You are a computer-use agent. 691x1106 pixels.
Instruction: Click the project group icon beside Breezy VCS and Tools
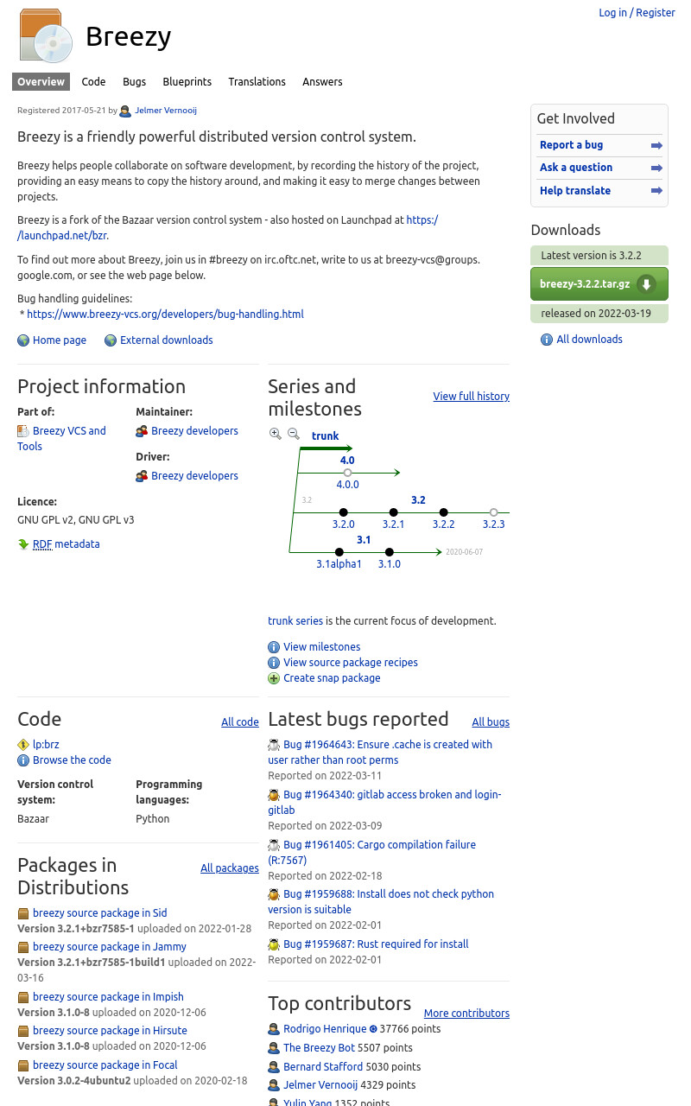[x=23, y=431]
